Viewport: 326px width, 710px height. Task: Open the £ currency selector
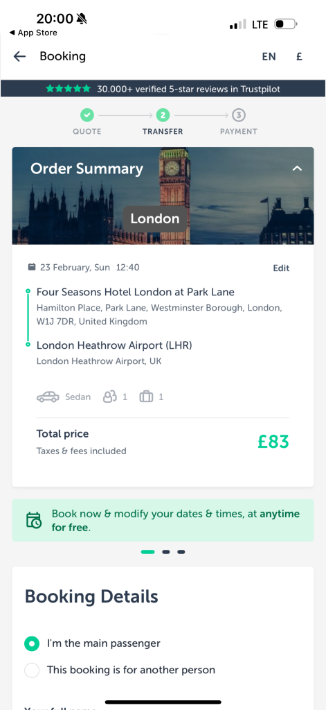(x=299, y=57)
